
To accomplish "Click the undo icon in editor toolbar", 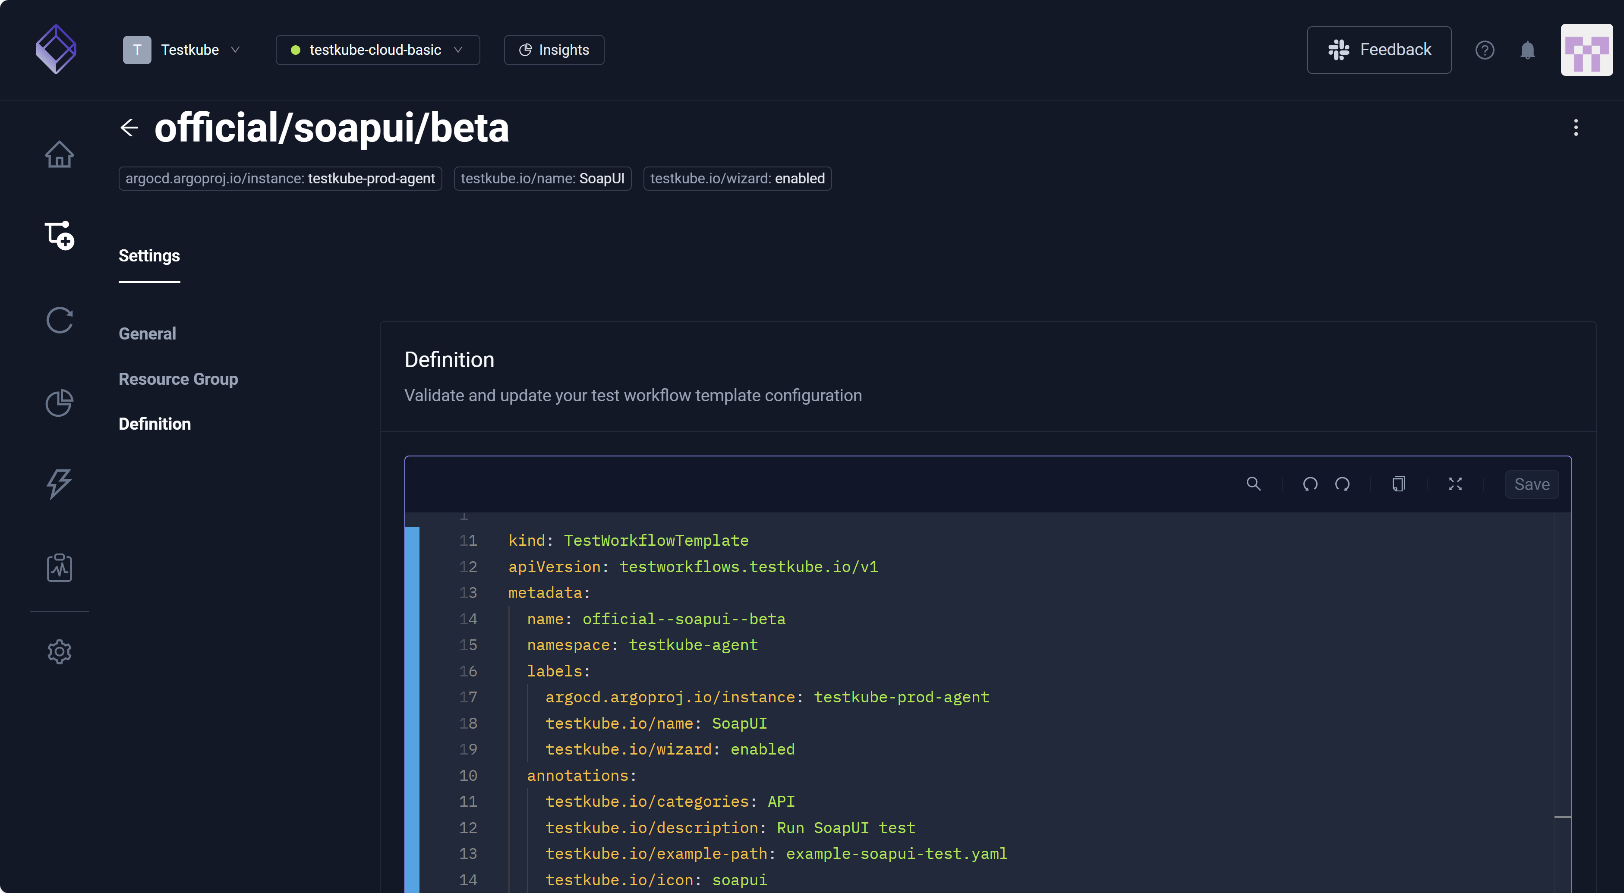I will (x=1310, y=484).
